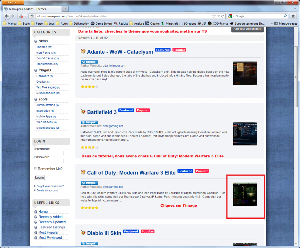Screen dimensions: 300x248
Task: Click the Call of Duty skin thumbnail
Action: [245, 194]
